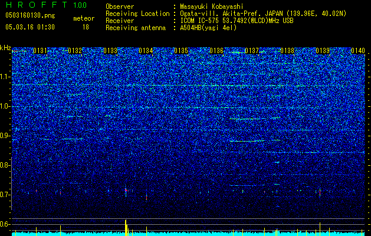This screenshot has width=371, height=236.
Task: Click the kHz axis unit label
Action: 5,48
